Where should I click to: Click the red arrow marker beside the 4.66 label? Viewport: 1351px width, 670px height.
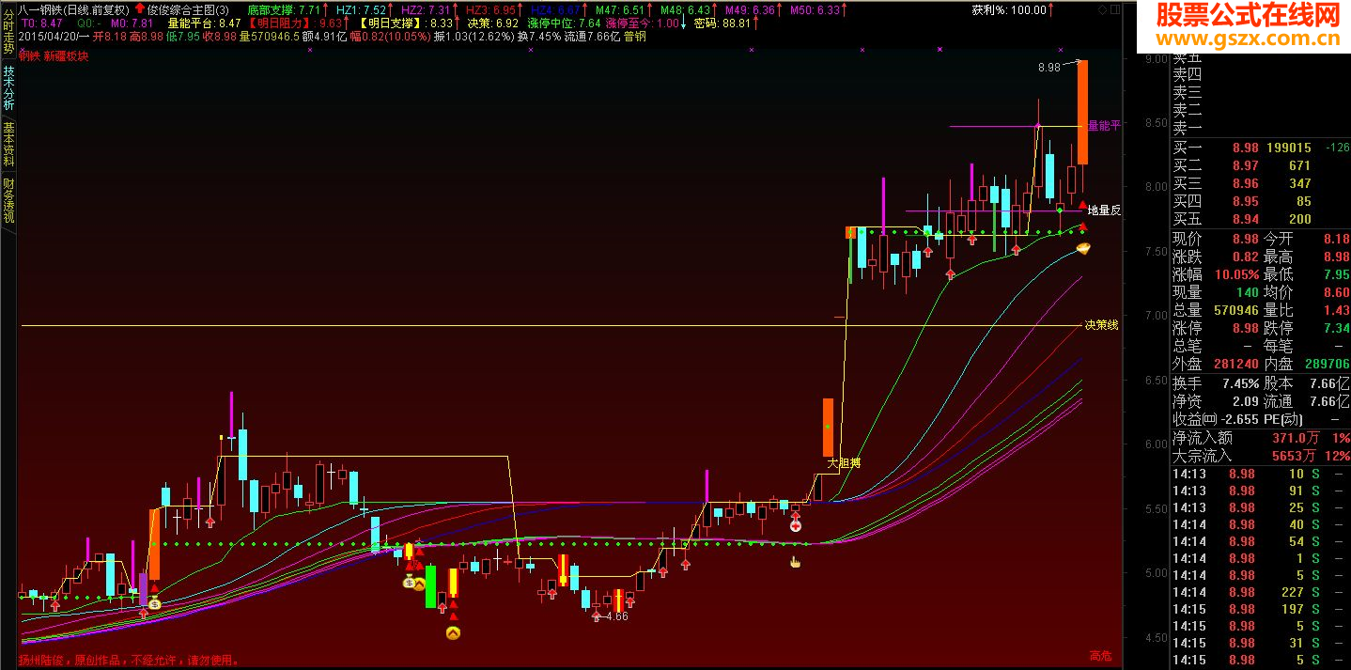tap(596, 616)
